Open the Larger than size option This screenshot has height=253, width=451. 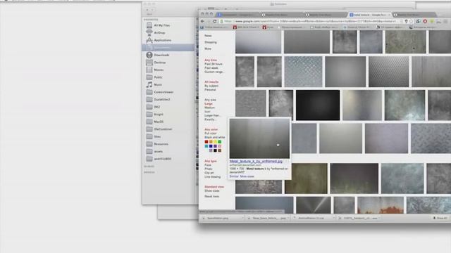[x=213, y=115]
